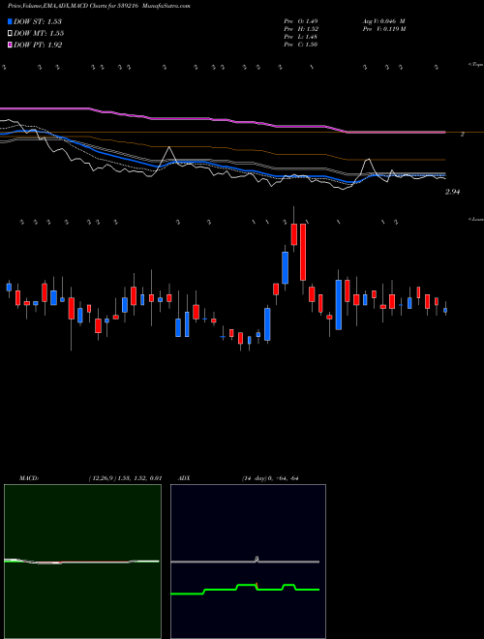Click the 'MACD:' panel label

[29, 478]
